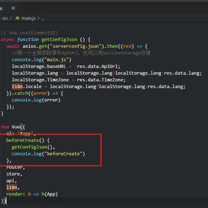
Task: Click the console.log("main.js") line
Action: coord(41,60)
